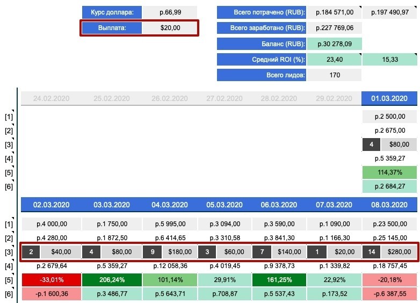
Task: Select the date header 02.03.2020
Action: (x=51, y=205)
